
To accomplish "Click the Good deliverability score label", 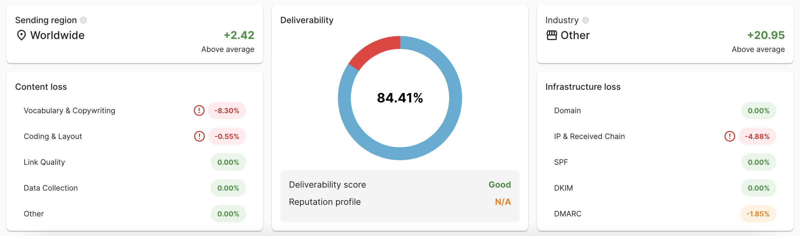I will [499, 184].
